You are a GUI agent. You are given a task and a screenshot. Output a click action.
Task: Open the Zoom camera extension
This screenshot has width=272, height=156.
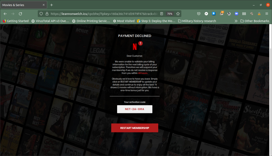236,14
